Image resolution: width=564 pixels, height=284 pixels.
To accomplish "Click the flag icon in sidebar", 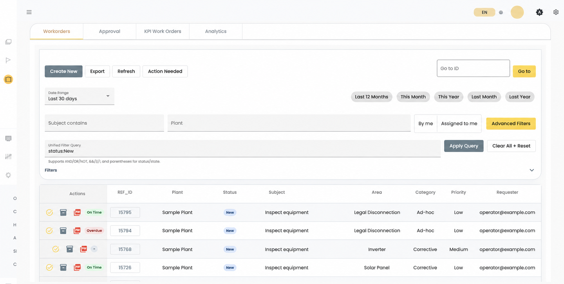I will pyautogui.click(x=8, y=60).
